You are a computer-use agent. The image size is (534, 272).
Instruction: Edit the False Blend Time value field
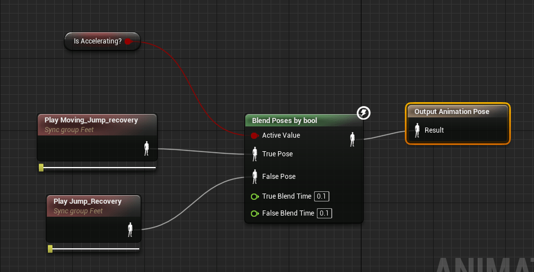coord(324,213)
